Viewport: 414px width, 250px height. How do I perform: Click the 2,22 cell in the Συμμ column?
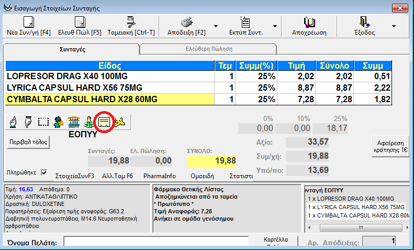click(x=373, y=88)
